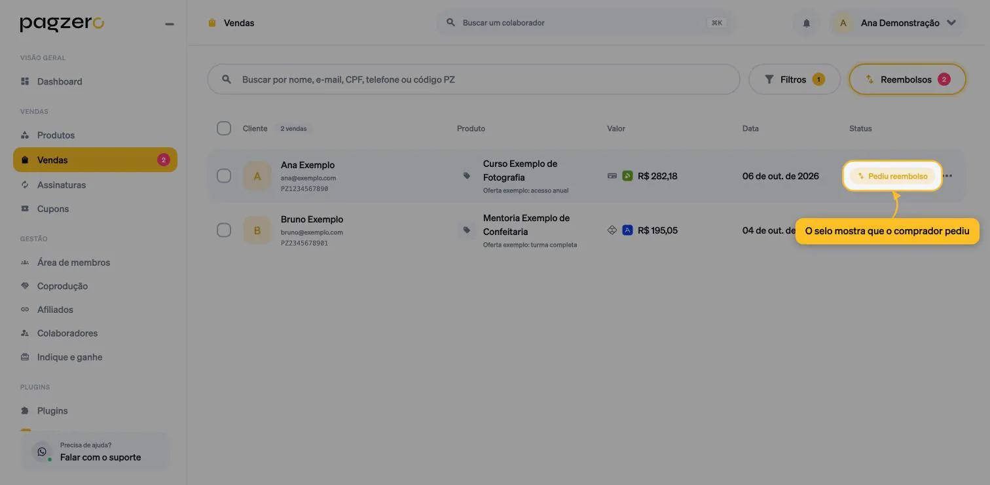Click the date 06 de out. de 2026

780,176
